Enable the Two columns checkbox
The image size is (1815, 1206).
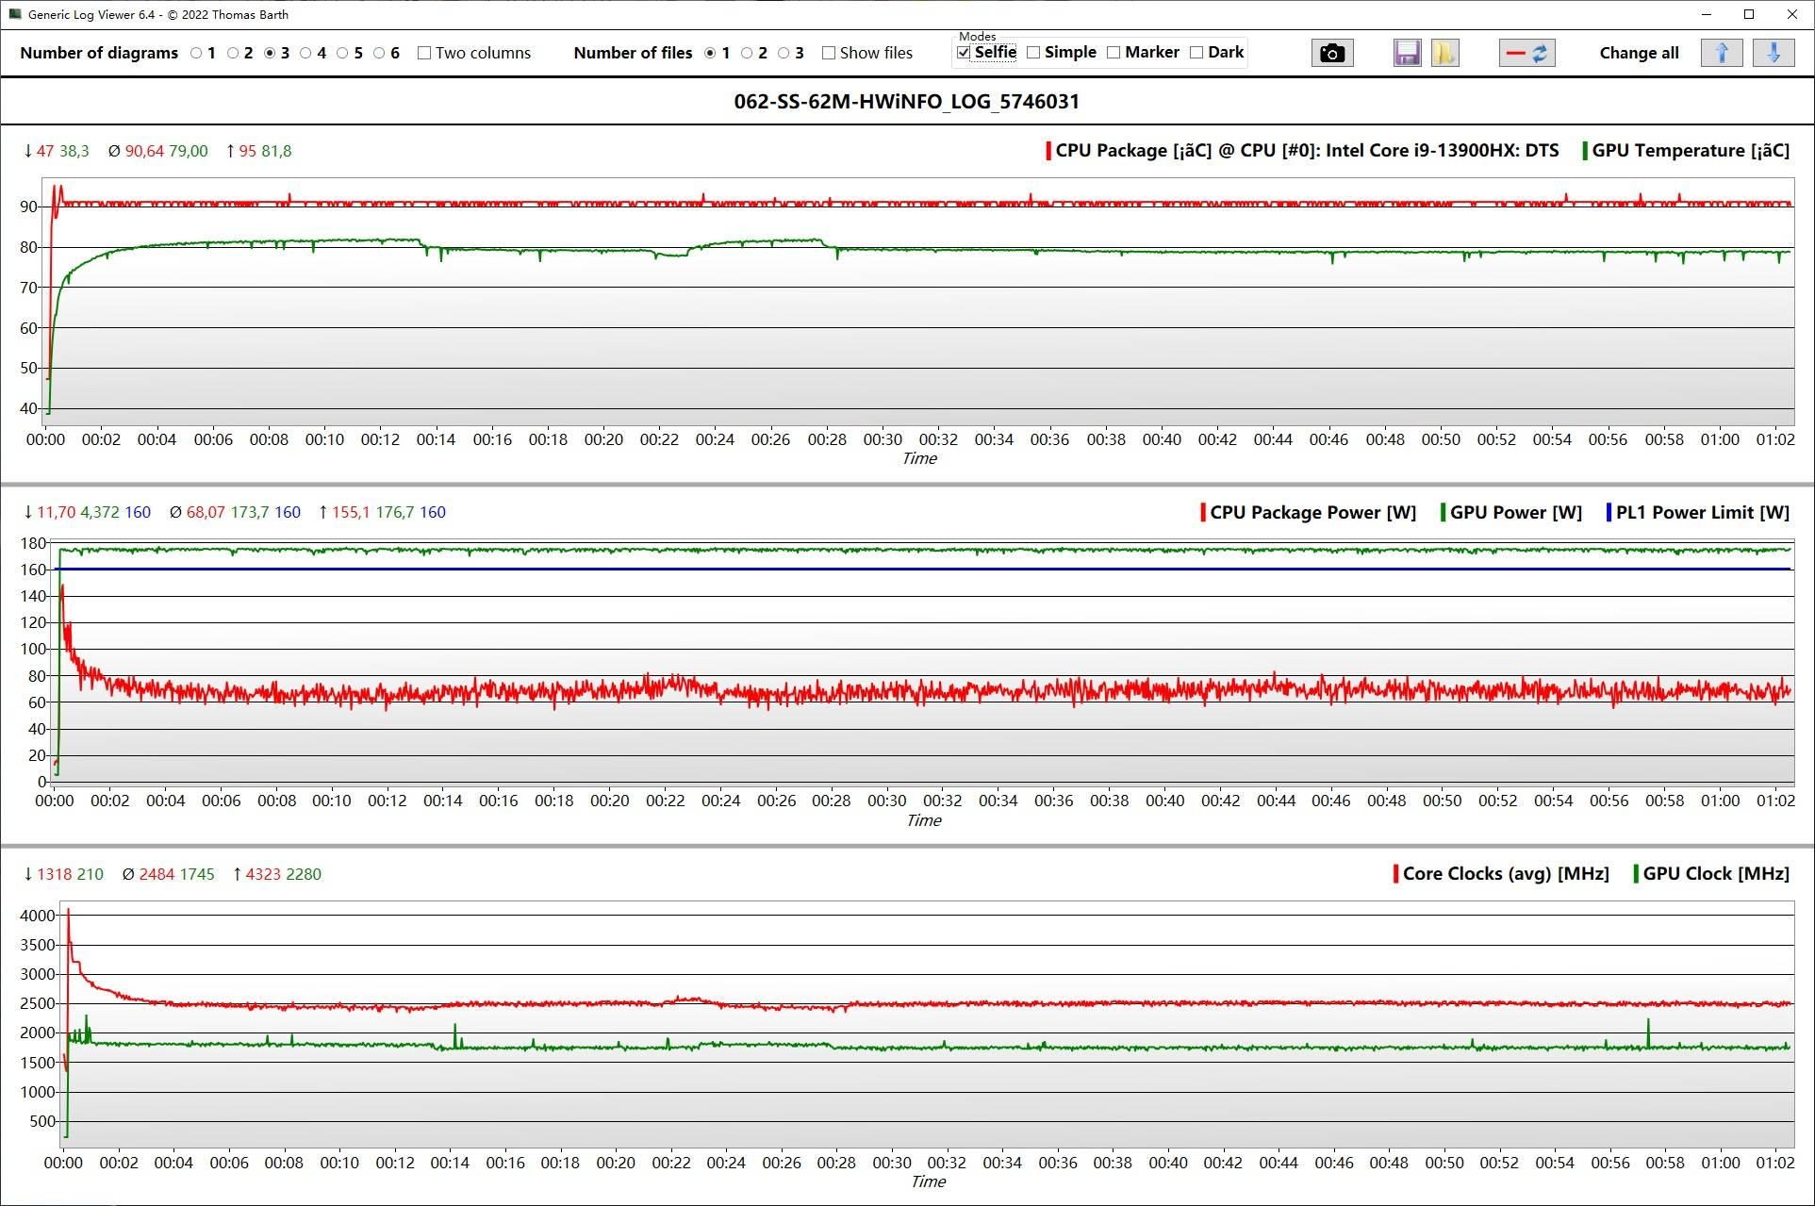point(424,54)
